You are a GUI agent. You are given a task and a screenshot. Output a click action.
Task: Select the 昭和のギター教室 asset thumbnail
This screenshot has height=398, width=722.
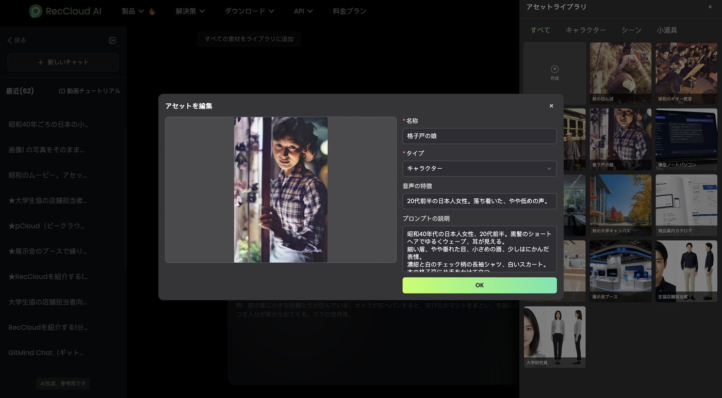(686, 73)
